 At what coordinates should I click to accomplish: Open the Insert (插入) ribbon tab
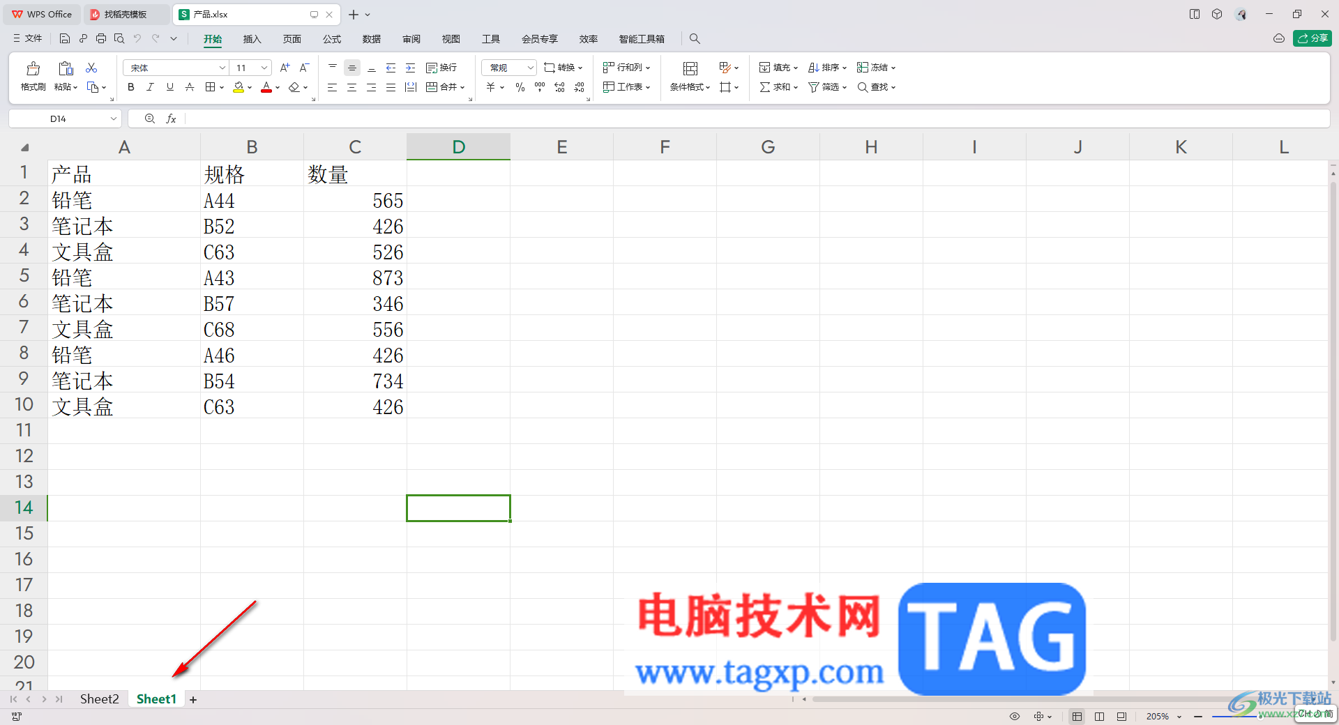tap(252, 38)
